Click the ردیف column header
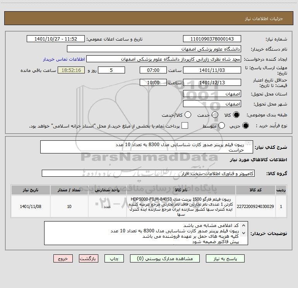 [281, 190]
